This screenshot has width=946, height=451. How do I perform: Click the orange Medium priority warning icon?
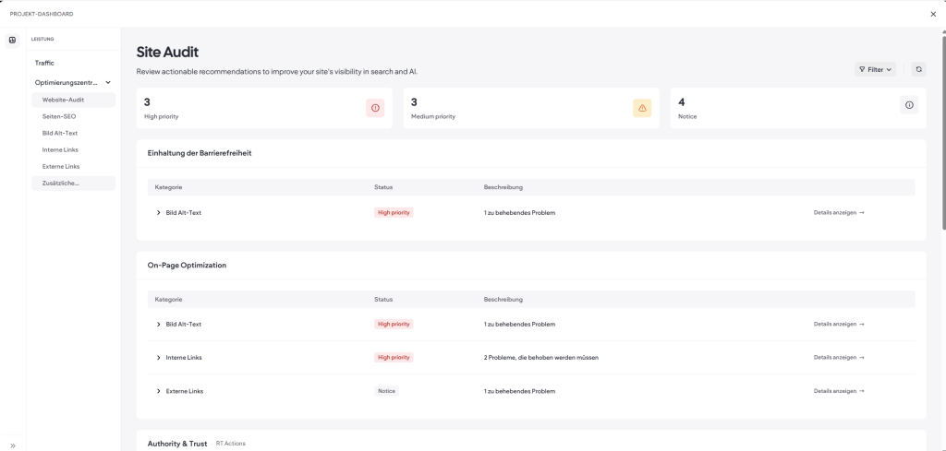642,108
